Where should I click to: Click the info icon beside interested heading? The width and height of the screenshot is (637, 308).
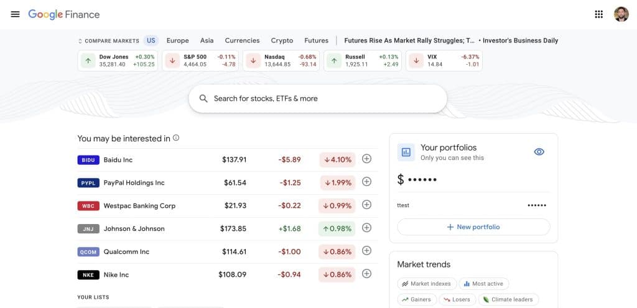176,138
